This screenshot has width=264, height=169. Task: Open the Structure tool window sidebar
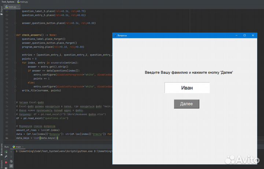(x=1, y=163)
